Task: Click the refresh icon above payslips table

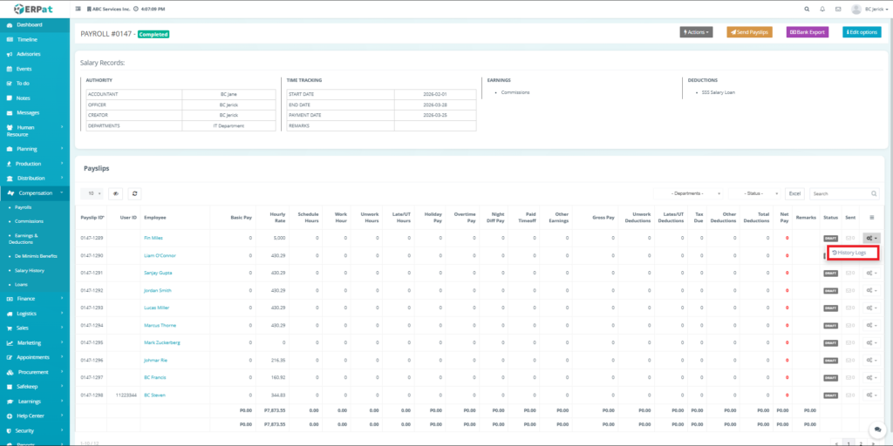Action: (x=135, y=193)
